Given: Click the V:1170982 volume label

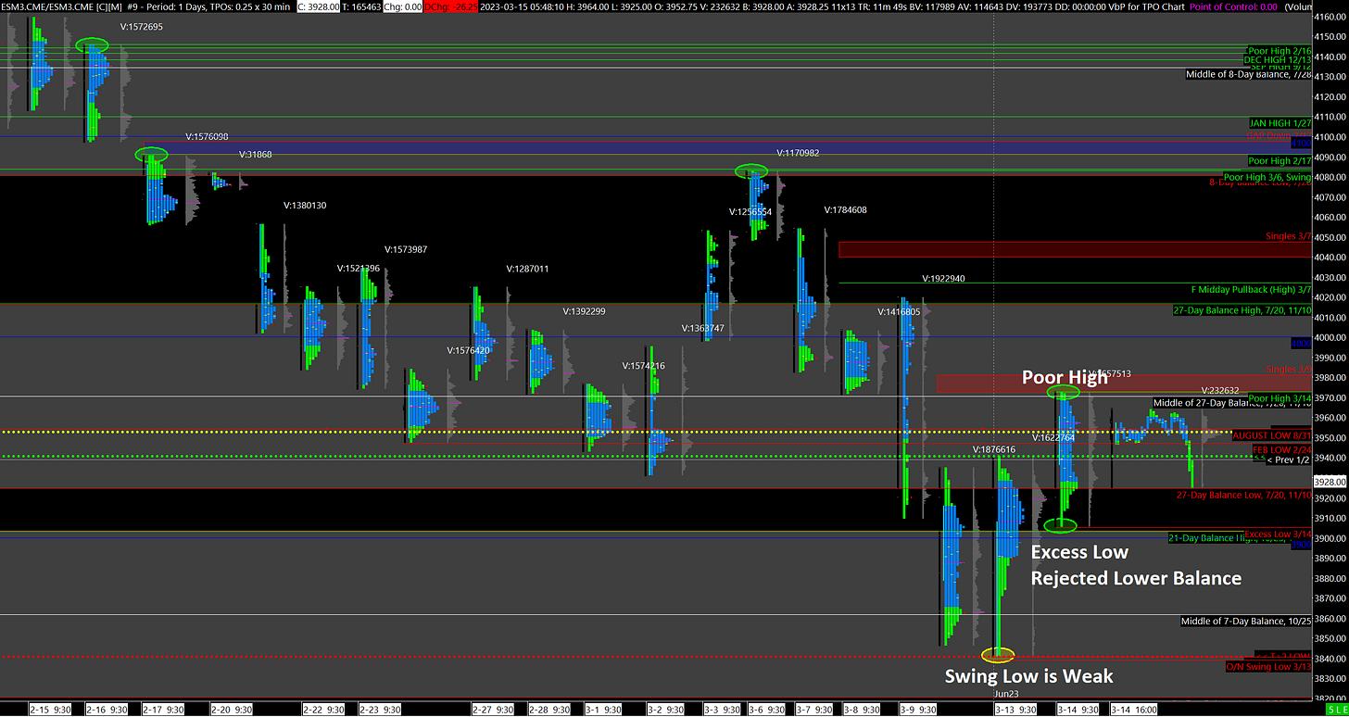Looking at the screenshot, I should point(798,153).
